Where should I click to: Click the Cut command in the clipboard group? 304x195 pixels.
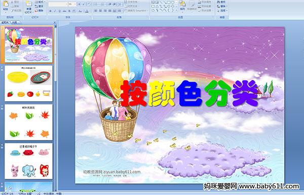click(15, 2)
